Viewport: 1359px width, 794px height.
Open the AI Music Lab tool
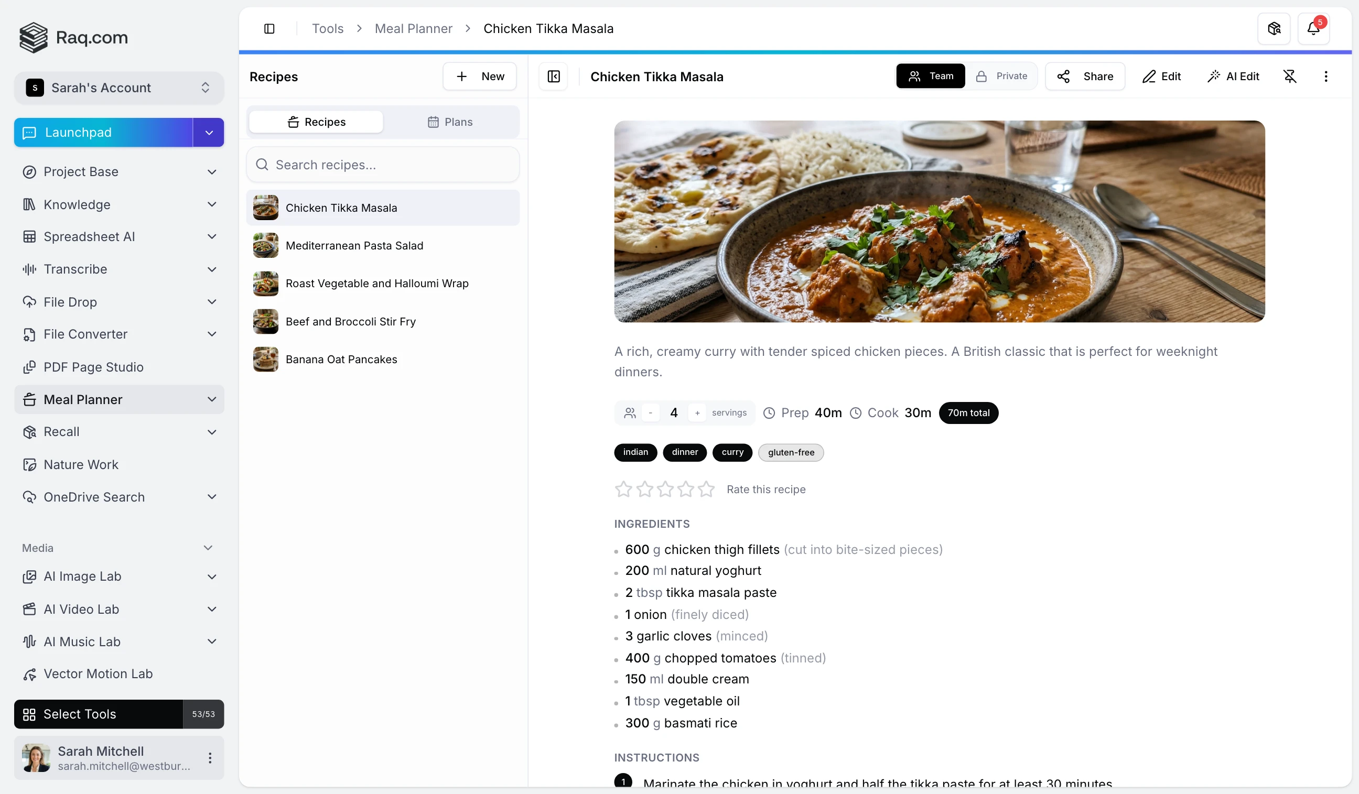point(81,641)
